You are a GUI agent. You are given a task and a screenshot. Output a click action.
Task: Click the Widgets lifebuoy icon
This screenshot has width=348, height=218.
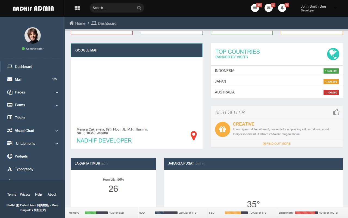coord(10,156)
